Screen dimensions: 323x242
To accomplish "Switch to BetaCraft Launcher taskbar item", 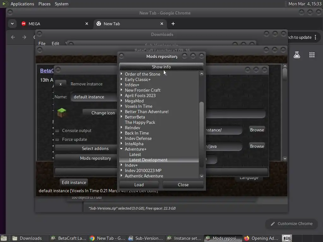I will click(x=68, y=238).
